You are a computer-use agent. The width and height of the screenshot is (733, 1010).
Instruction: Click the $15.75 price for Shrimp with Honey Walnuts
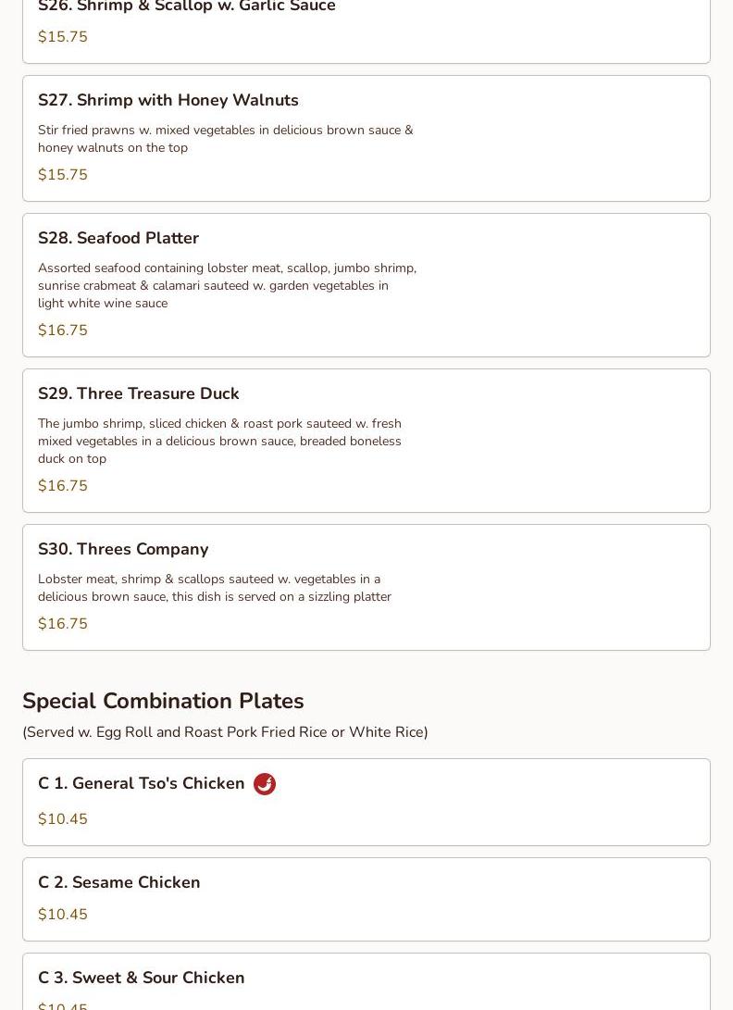(63, 175)
